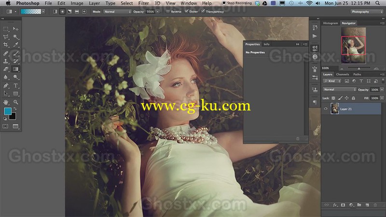Image resolution: width=386 pixels, height=217 pixels.
Task: Open tool preset picker arrow
Action: coord(15,12)
